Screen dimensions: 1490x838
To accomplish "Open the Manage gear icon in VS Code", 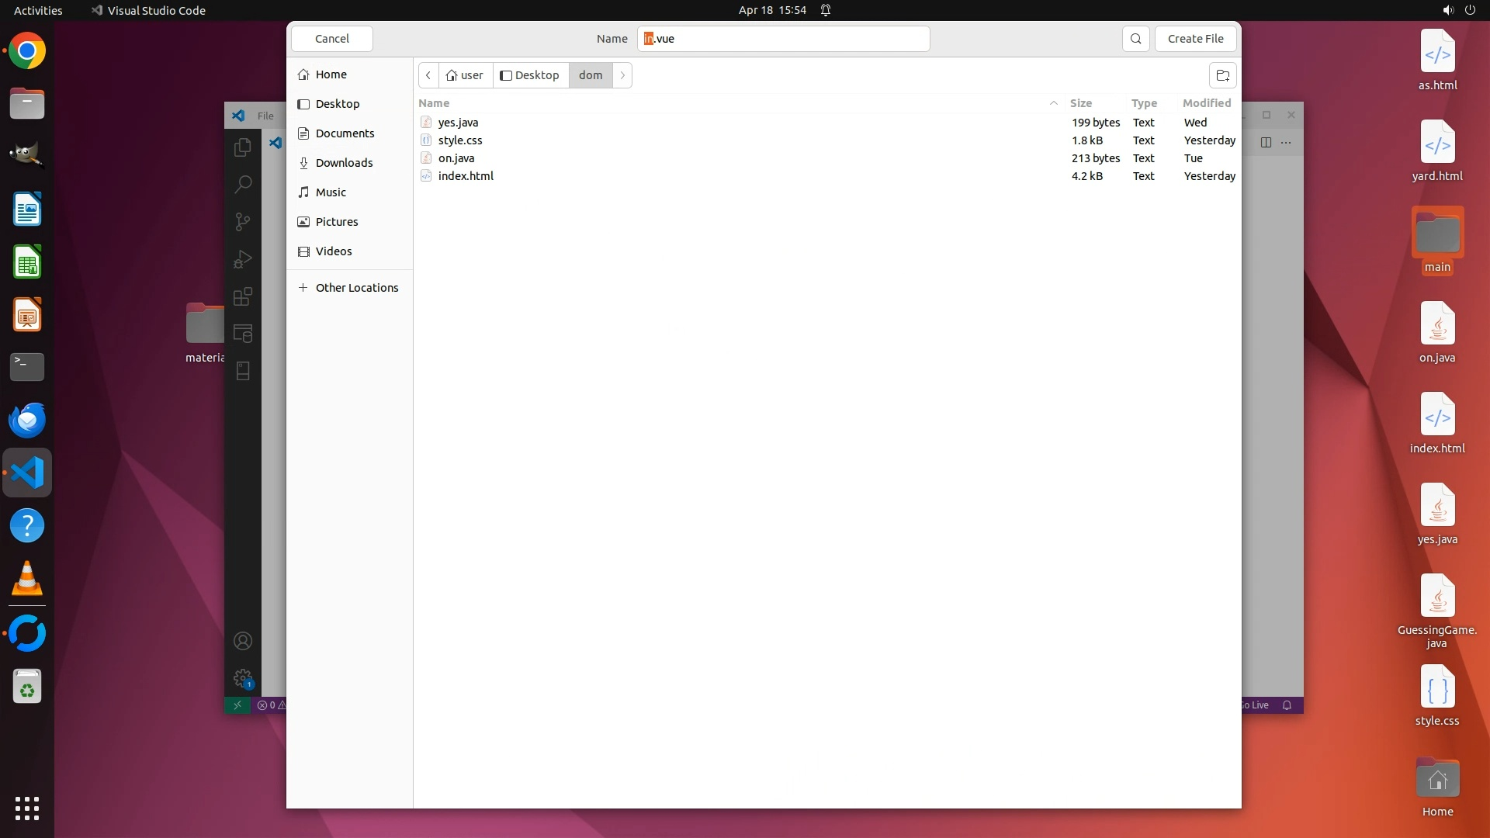I will tap(243, 678).
